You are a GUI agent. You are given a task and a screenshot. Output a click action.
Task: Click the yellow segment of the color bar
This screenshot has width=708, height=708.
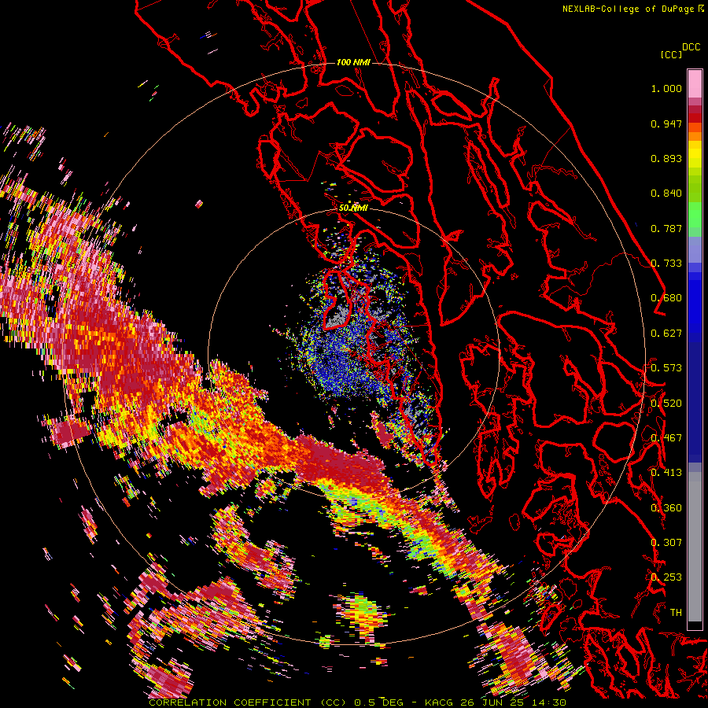695,155
